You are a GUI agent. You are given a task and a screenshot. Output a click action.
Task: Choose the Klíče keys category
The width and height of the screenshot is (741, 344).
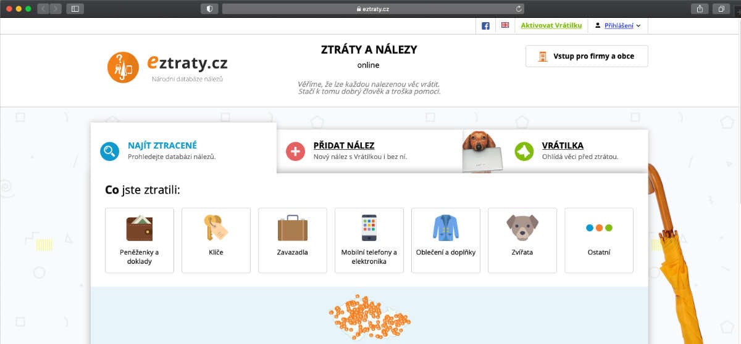[216, 240]
